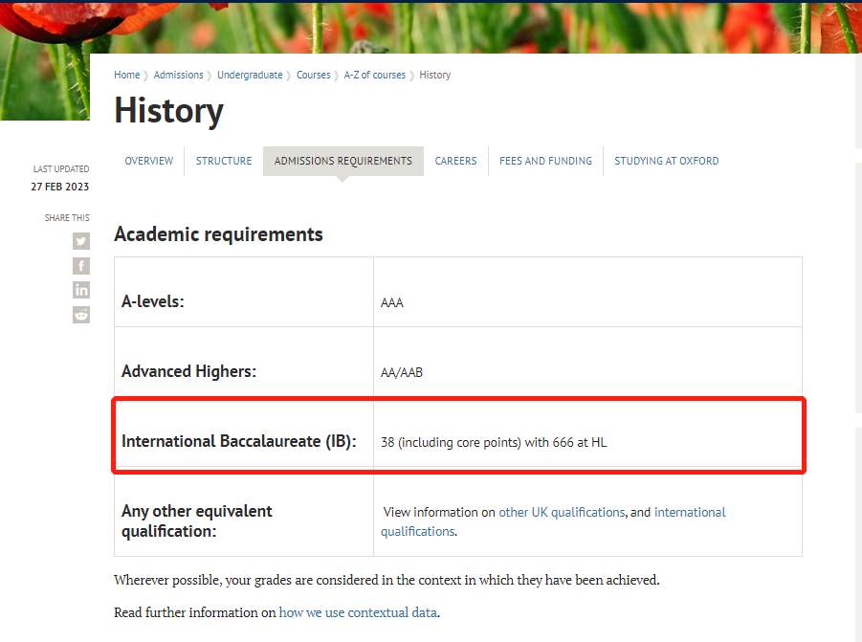Open how we use contextual data link
Viewport: 862px width, 642px height.
(x=358, y=612)
